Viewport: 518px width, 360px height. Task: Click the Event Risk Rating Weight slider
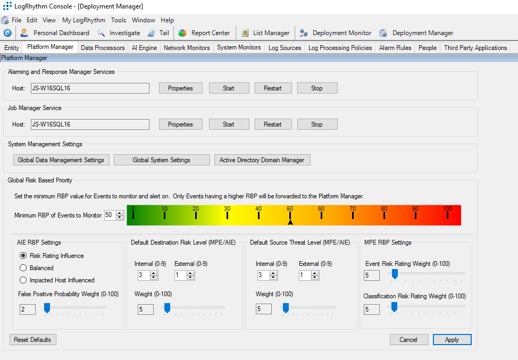(x=395, y=273)
